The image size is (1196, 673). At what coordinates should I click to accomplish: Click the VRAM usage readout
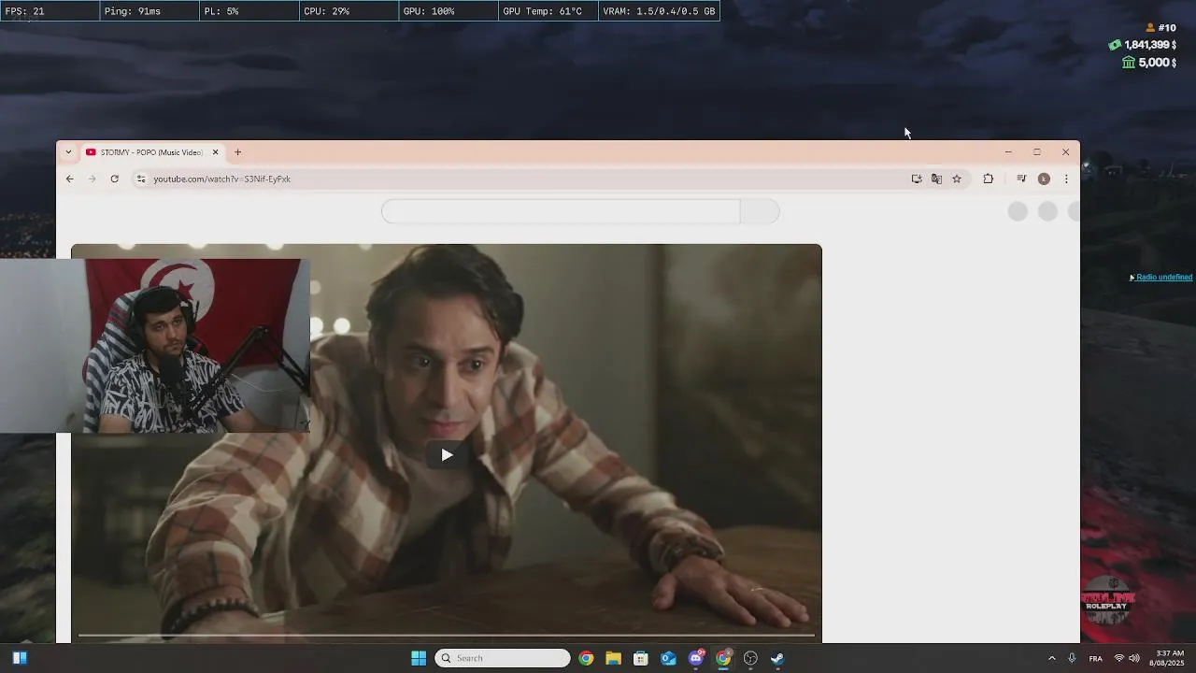click(x=659, y=11)
